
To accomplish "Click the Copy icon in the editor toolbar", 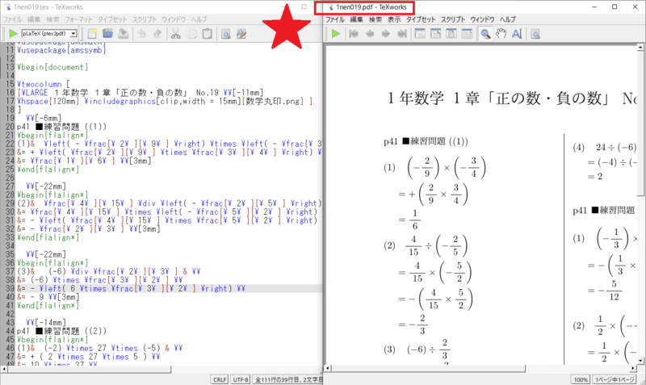I will point(191,34).
